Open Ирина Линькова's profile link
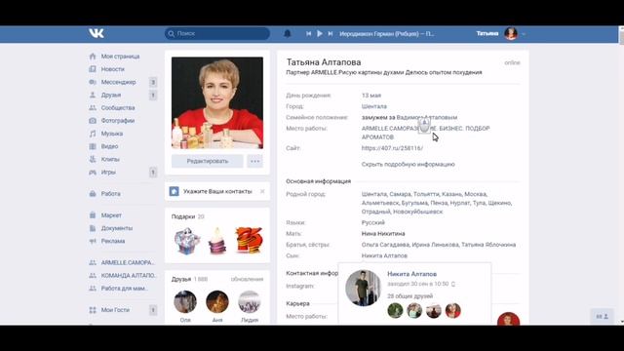This screenshot has width=624, height=351. (435, 245)
